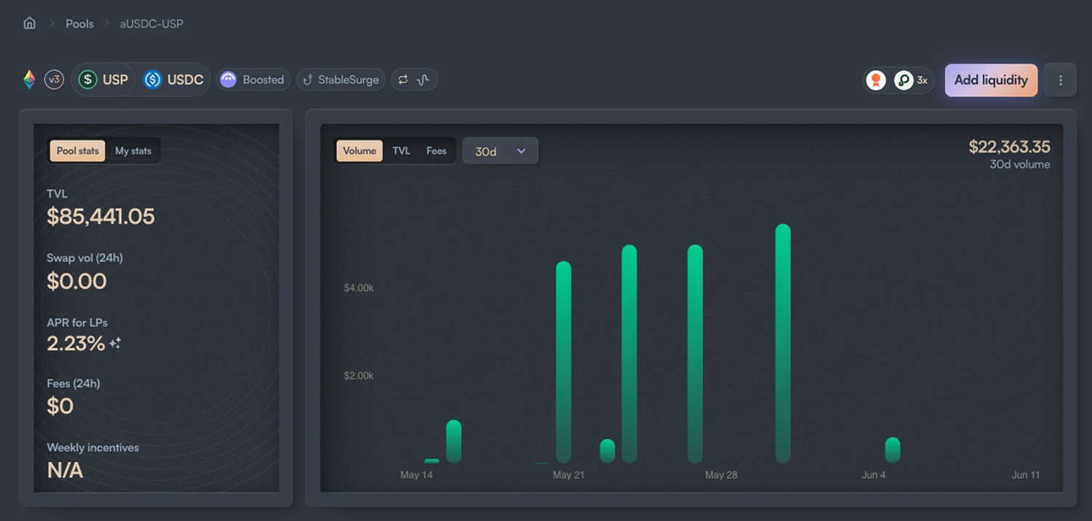The image size is (1092, 521).
Task: Go to Pools via breadcrumb link
Action: [79, 23]
